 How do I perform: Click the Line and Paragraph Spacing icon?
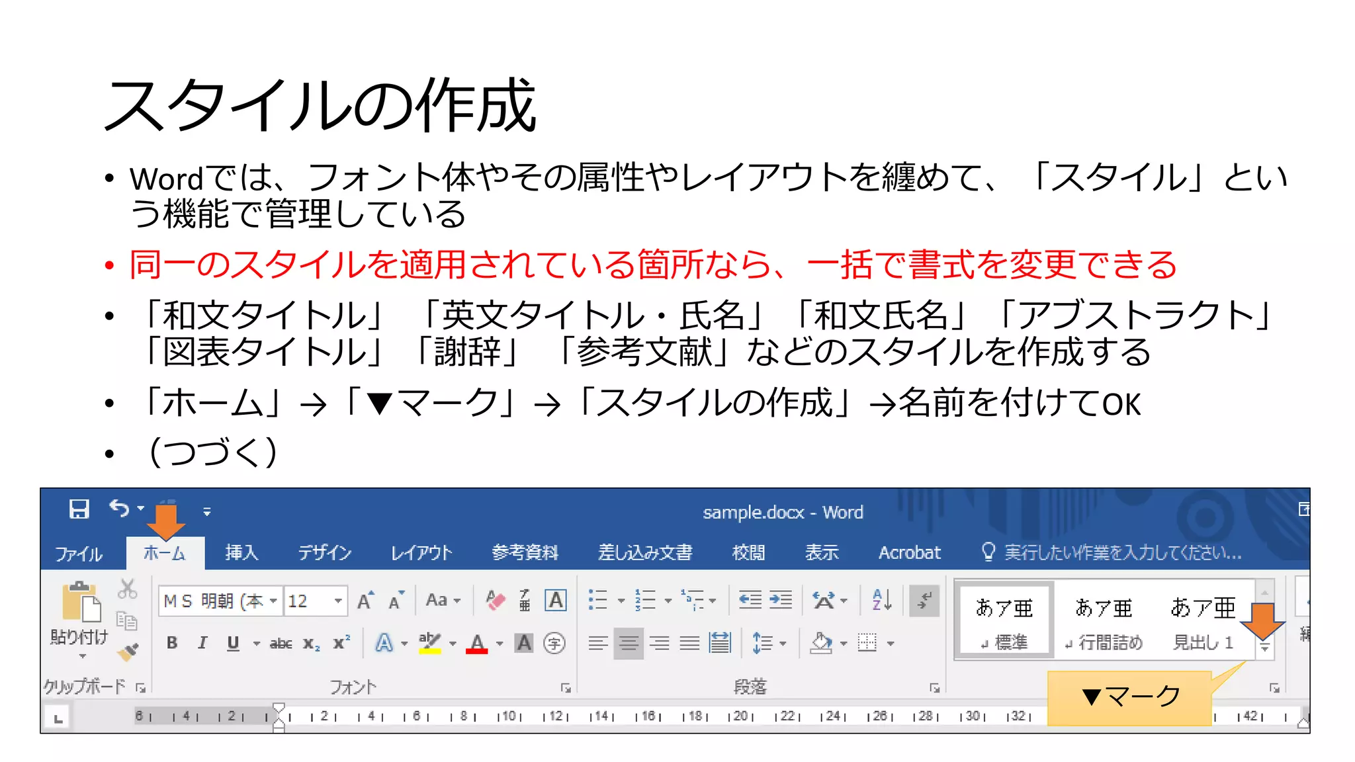click(x=763, y=643)
